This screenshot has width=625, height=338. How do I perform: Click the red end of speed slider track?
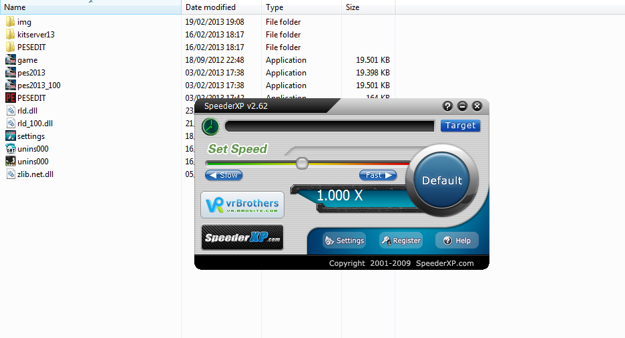(401, 163)
